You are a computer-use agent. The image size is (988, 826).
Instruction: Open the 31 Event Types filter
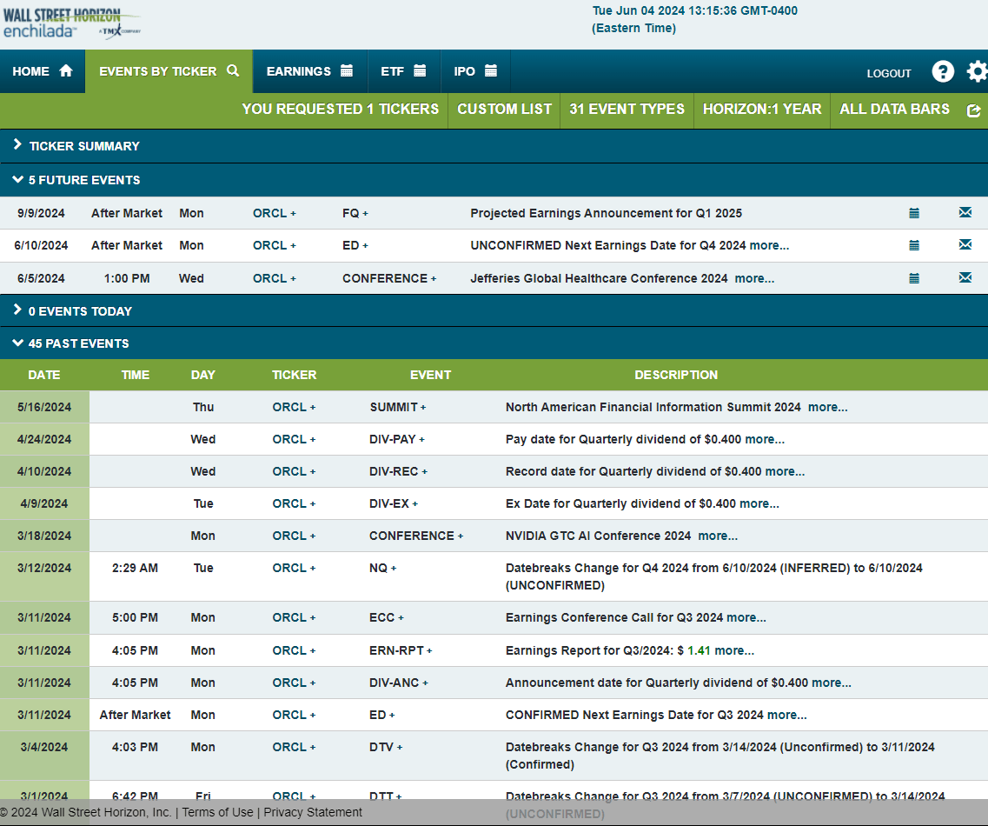[x=627, y=109]
